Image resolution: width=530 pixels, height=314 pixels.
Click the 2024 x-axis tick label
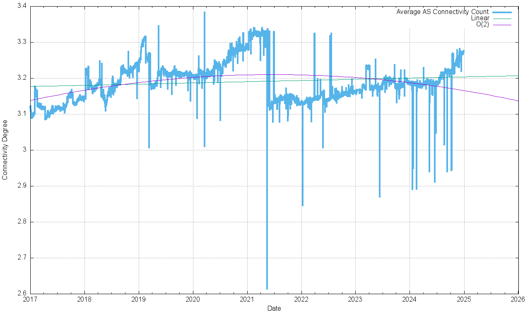[x=410, y=299]
